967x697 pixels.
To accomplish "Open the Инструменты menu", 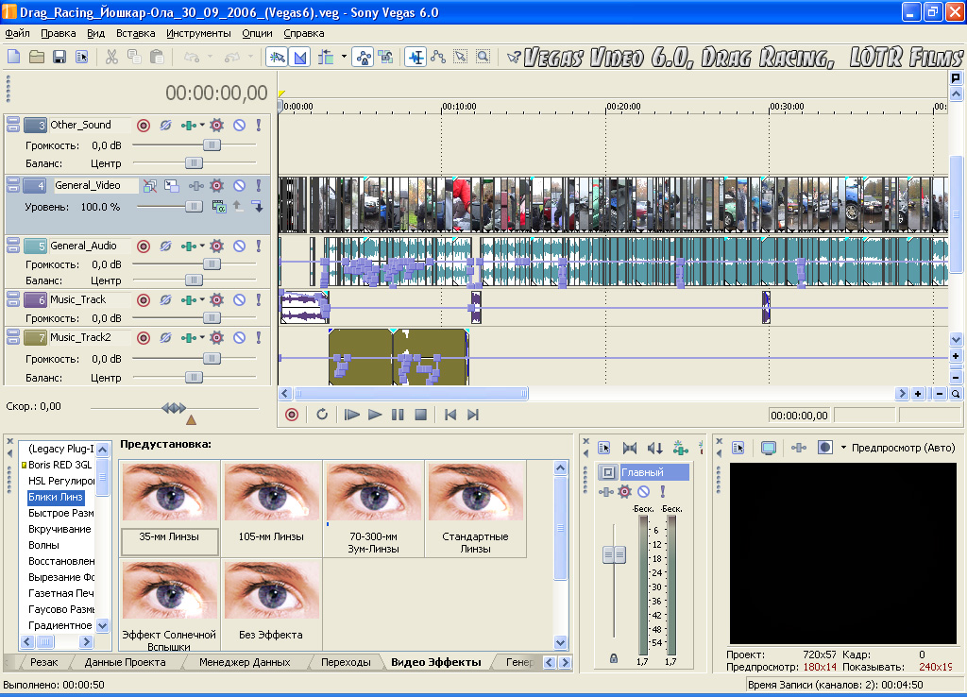I will click(198, 33).
